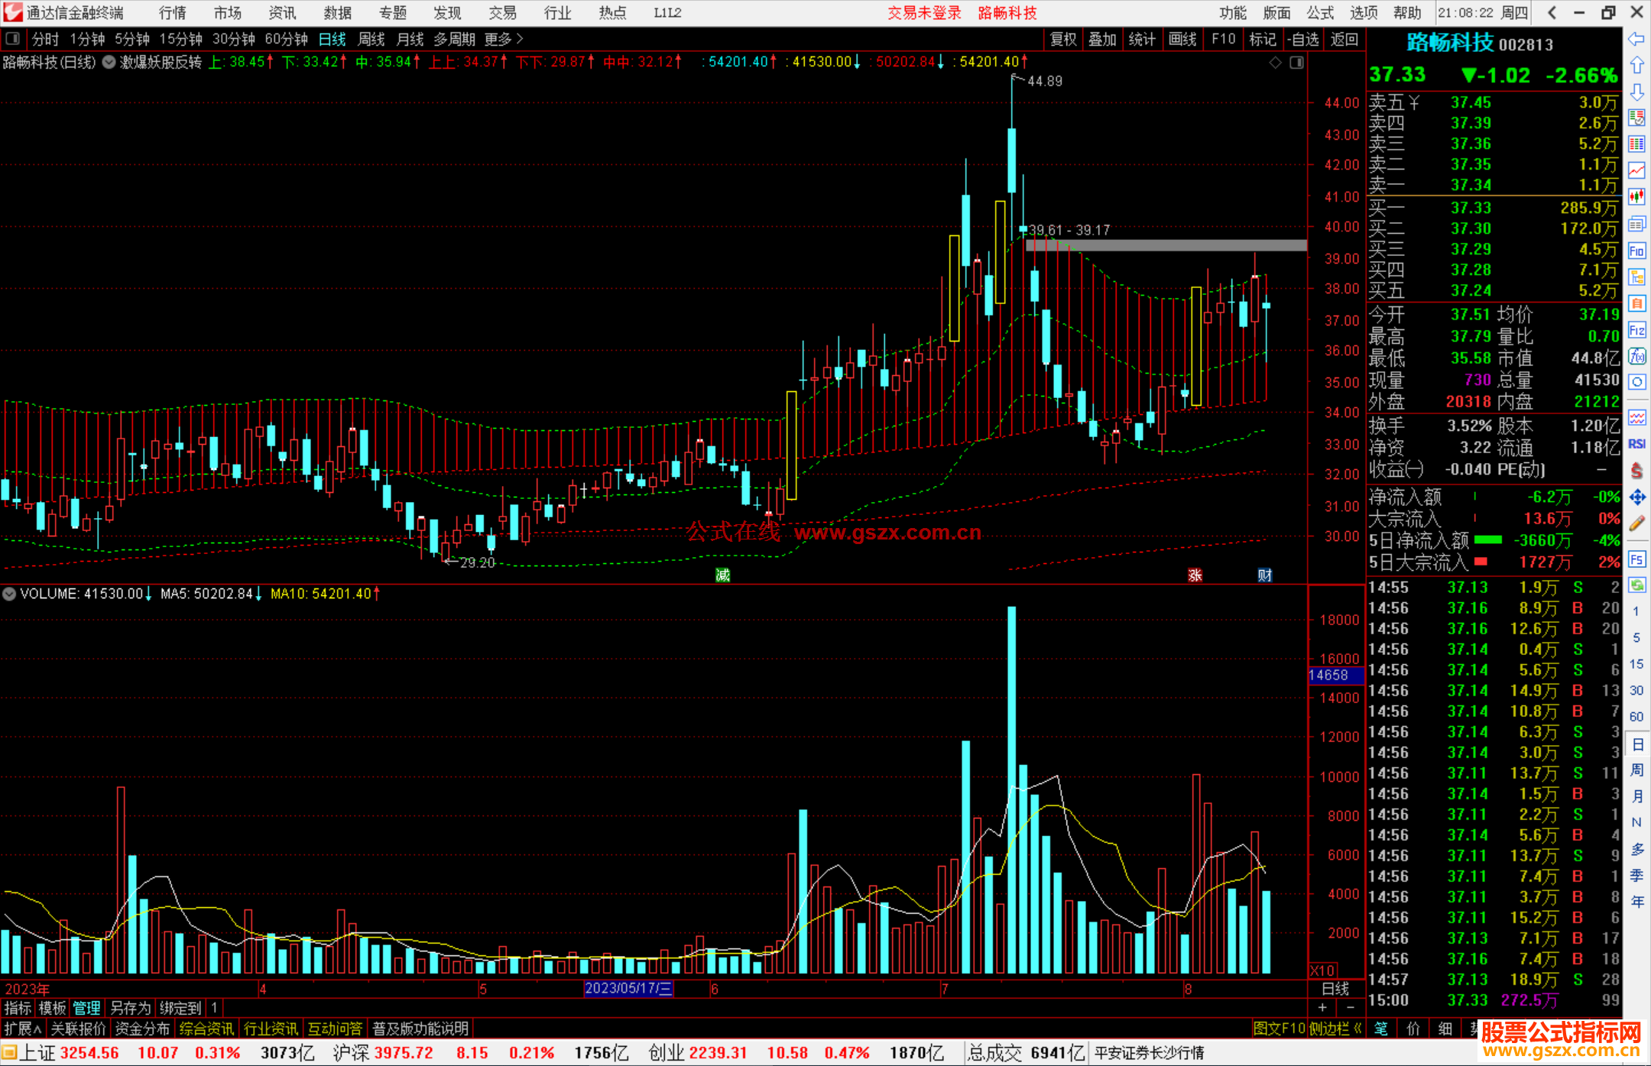Switch to 60 minute period in sidebar
The image size is (1651, 1066).
pos(1636,717)
